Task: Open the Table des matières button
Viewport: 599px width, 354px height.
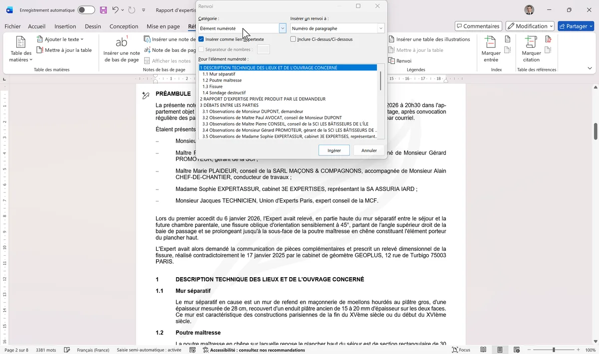Action: tap(21, 50)
